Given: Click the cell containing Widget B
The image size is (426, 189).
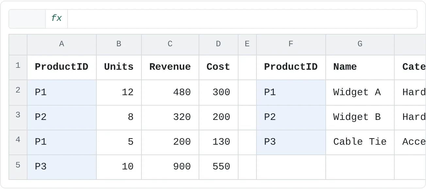Looking at the screenshot, I should click(360, 117).
